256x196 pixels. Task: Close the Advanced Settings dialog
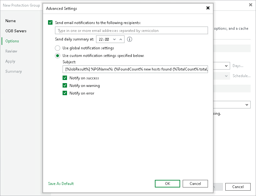208,8
